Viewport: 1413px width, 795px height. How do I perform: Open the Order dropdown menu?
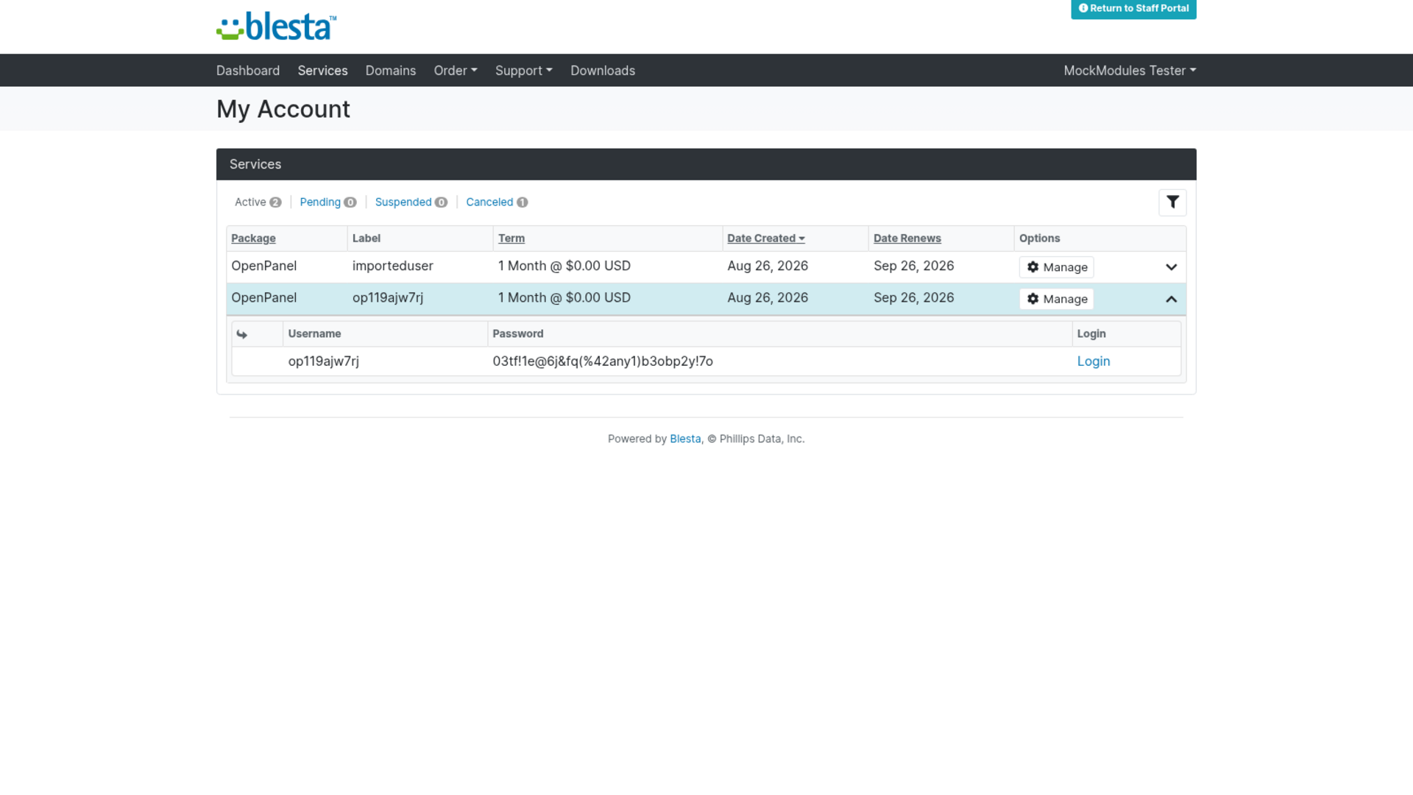(x=456, y=71)
